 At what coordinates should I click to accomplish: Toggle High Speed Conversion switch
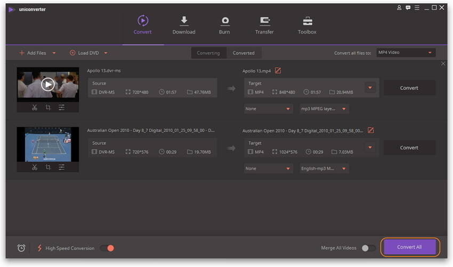point(107,248)
